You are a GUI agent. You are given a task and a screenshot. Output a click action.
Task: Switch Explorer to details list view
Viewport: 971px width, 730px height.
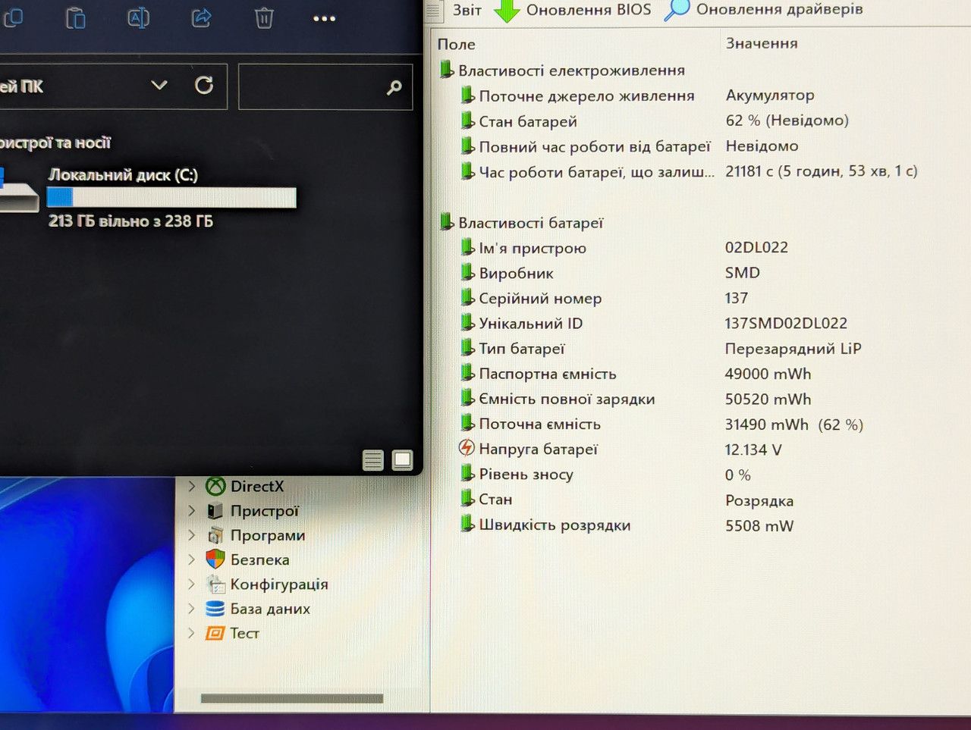(373, 460)
